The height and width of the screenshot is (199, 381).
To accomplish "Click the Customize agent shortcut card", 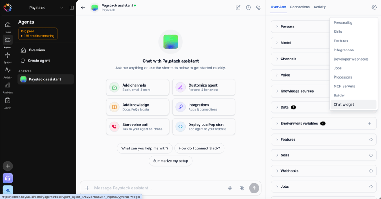I will tap(203, 87).
